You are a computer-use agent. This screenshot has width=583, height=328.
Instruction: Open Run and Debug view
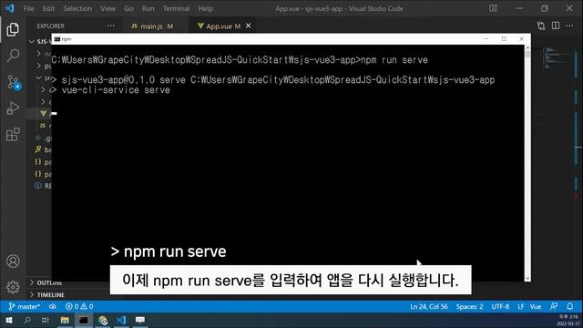tap(13, 108)
